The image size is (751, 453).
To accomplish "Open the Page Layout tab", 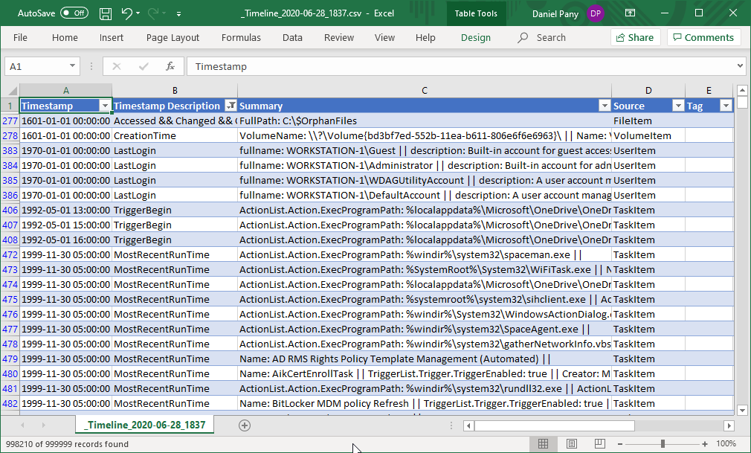I will pos(173,37).
